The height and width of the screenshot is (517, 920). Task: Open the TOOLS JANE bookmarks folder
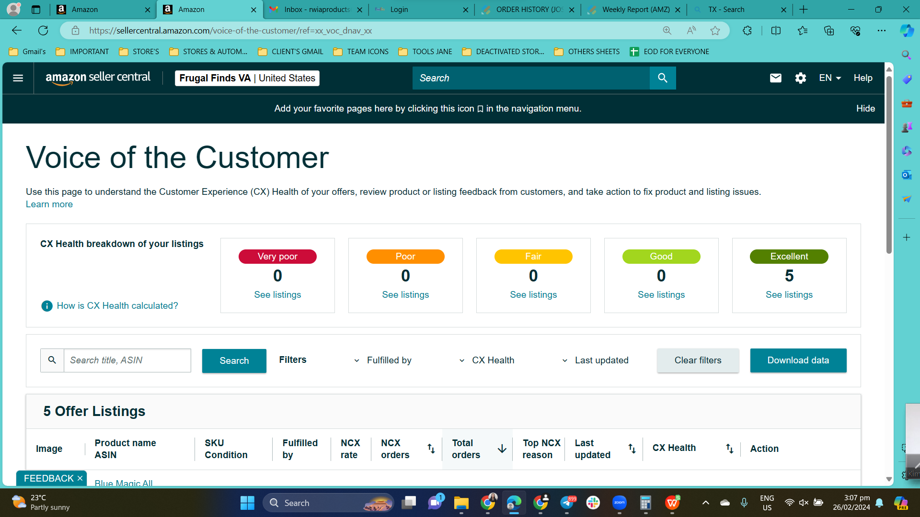point(425,52)
